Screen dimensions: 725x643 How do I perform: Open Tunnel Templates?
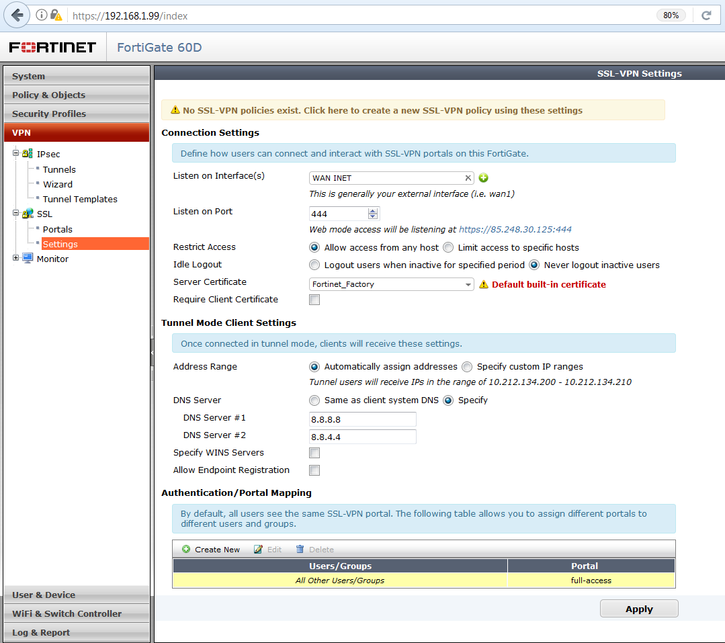[80, 200]
